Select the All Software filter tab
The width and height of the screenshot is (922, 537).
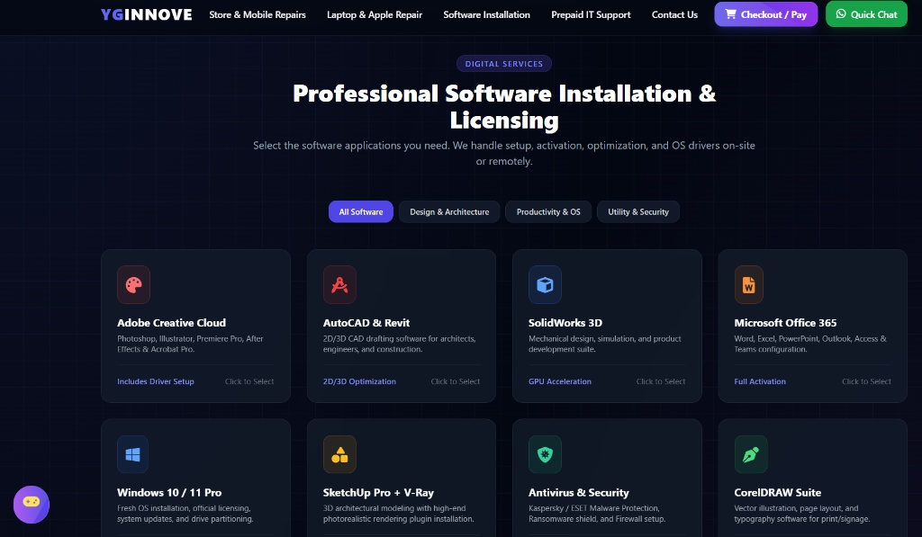click(361, 211)
